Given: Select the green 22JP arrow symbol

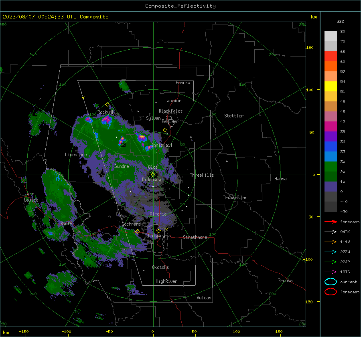Looking at the screenshot, I should (331, 262).
